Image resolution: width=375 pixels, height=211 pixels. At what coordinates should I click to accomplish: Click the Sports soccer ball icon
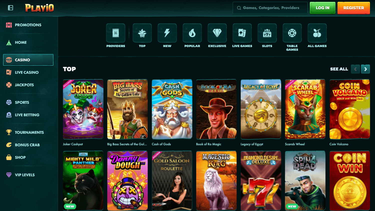[x=9, y=102]
